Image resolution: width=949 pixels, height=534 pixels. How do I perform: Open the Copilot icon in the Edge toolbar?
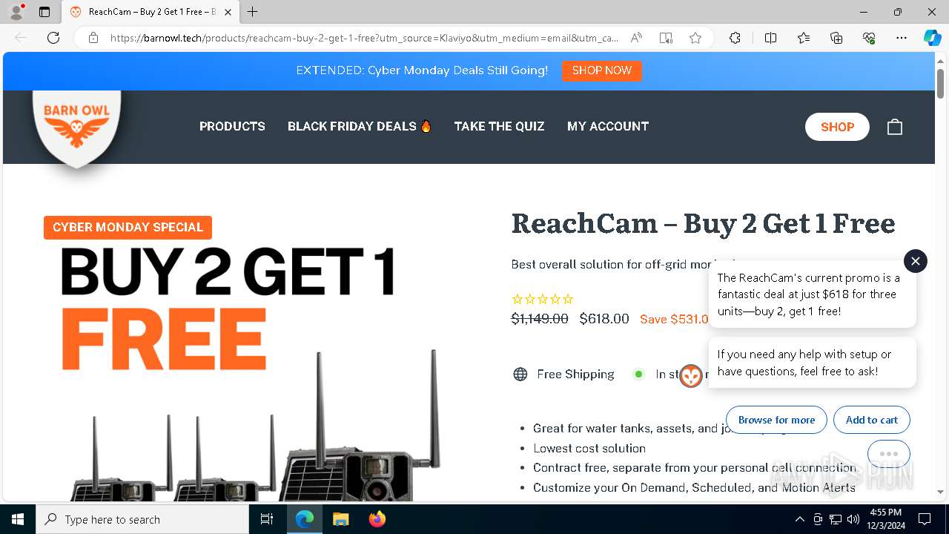932,38
